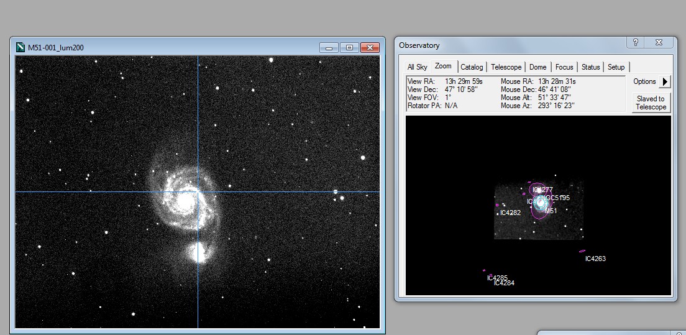Switch to the Focus tab
686x335 pixels.
[x=564, y=67]
